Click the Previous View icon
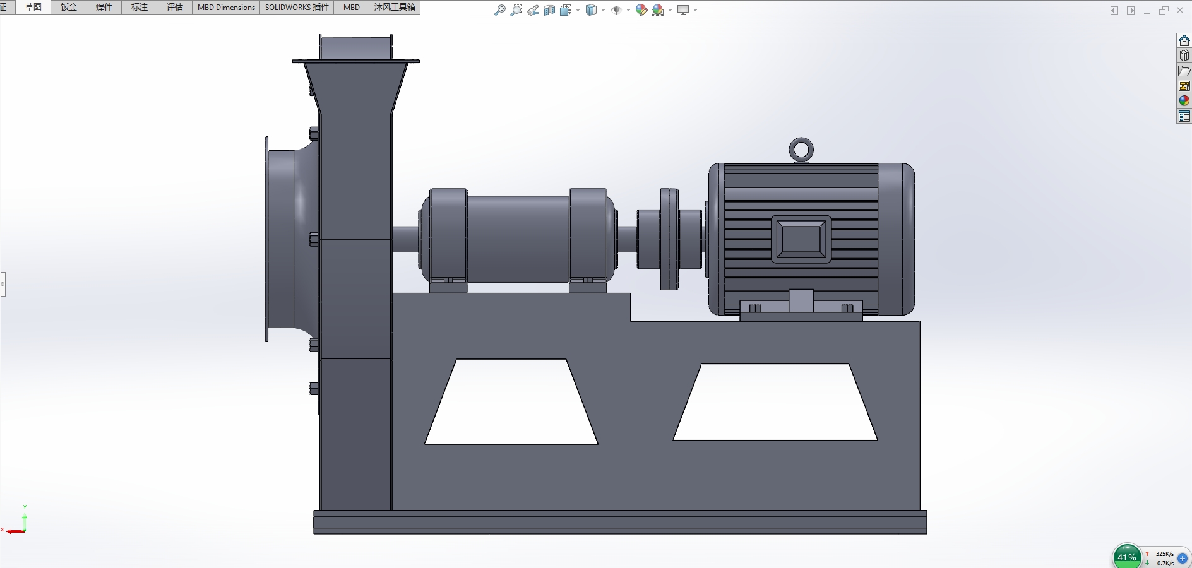 tap(533, 10)
